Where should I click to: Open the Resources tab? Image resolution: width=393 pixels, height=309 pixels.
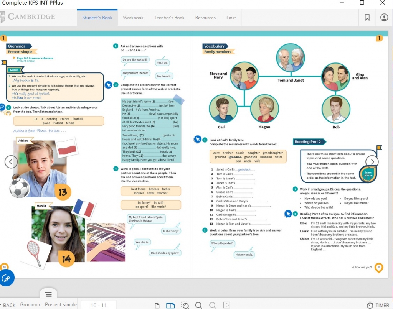205,18
